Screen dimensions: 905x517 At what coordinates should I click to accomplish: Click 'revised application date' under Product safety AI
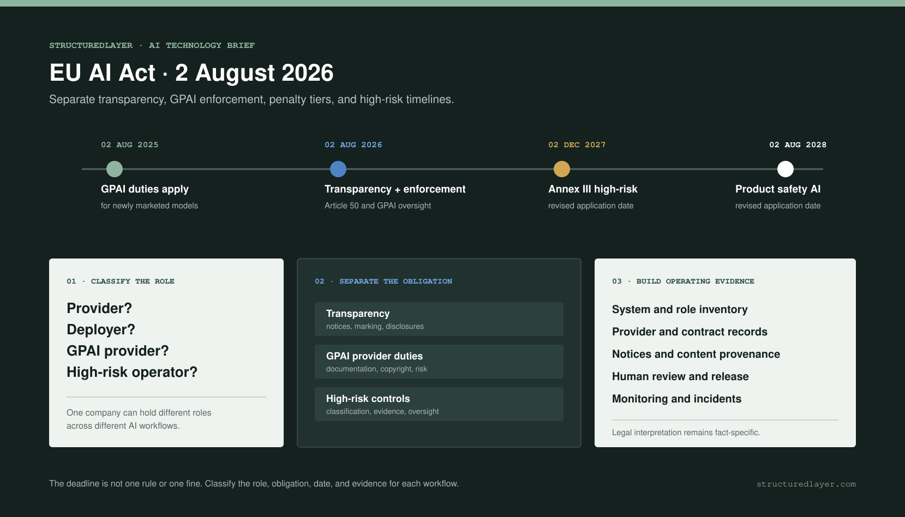tap(778, 206)
